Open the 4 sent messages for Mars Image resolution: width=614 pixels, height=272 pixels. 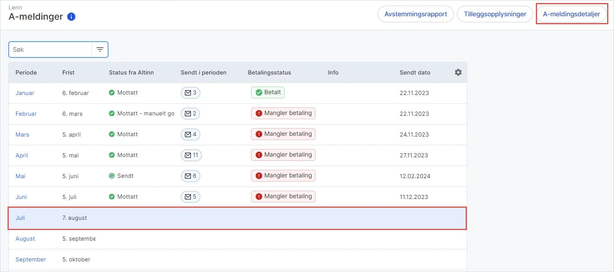tap(190, 134)
